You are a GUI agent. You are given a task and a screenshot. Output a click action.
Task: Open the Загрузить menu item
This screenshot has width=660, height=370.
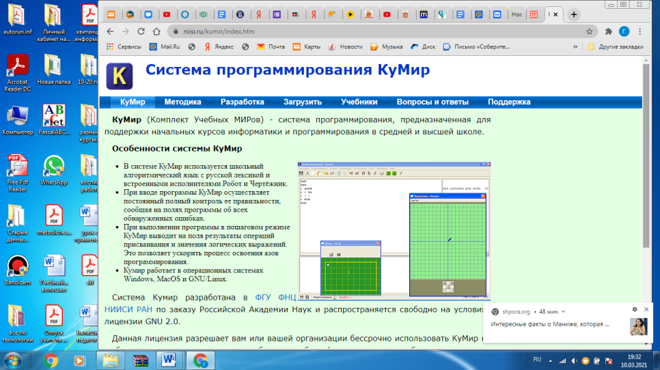(x=303, y=102)
